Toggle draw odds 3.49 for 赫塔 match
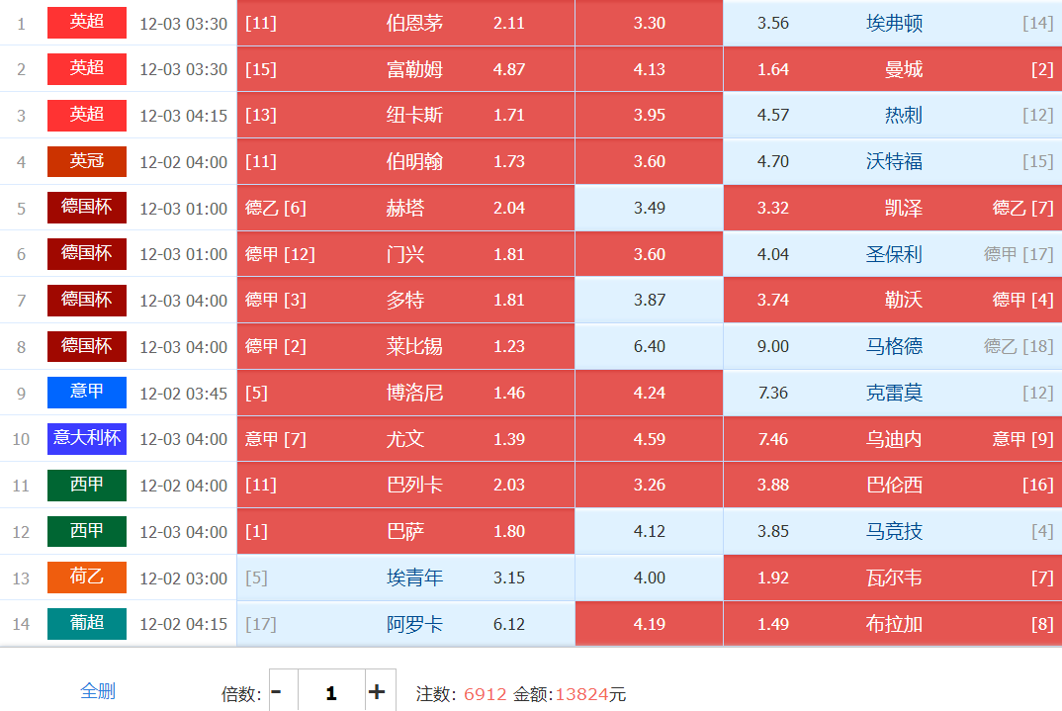 pos(649,208)
